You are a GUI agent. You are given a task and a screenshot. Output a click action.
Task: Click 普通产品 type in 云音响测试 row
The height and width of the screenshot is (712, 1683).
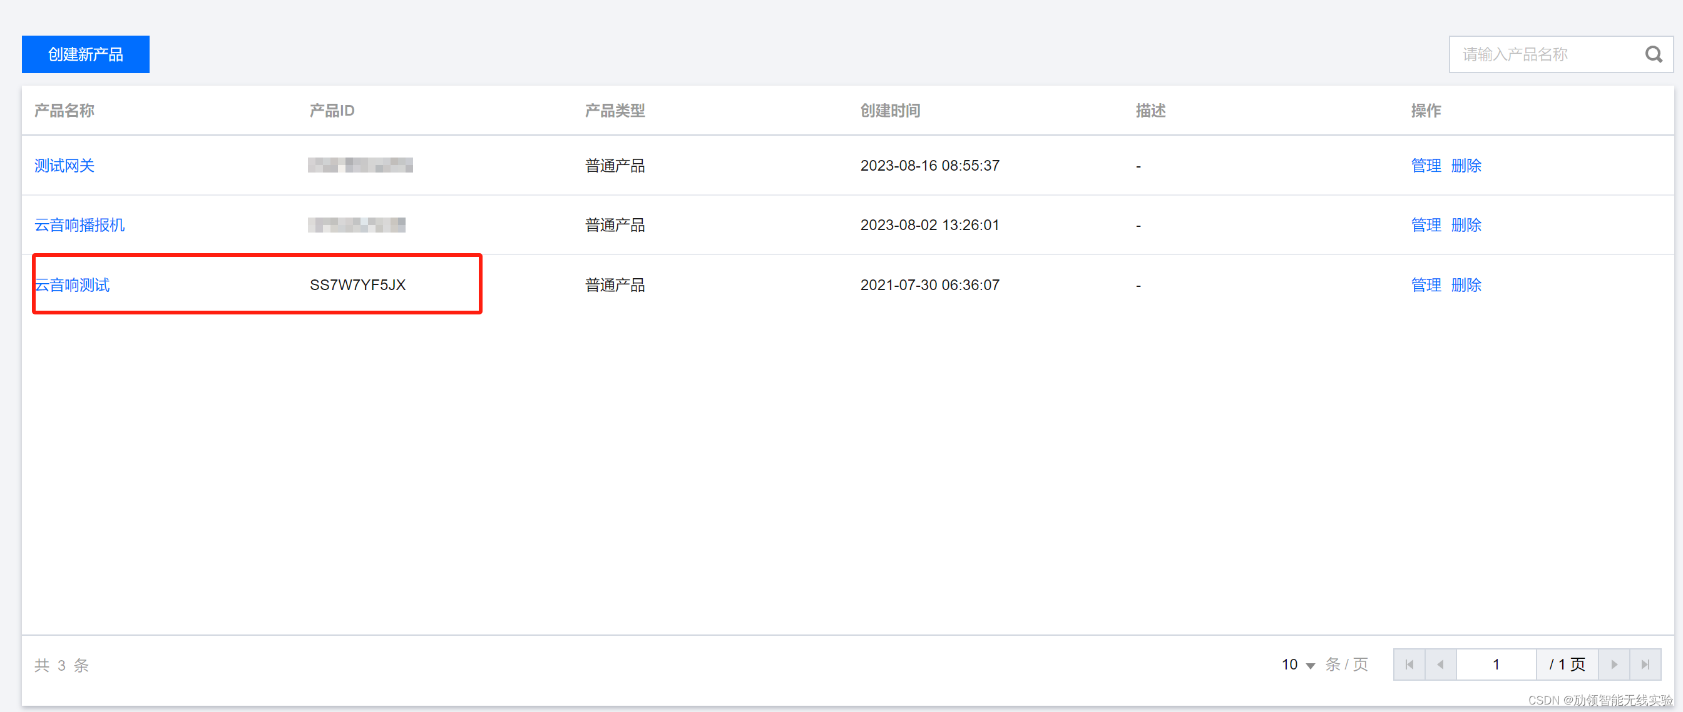pyautogui.click(x=615, y=285)
